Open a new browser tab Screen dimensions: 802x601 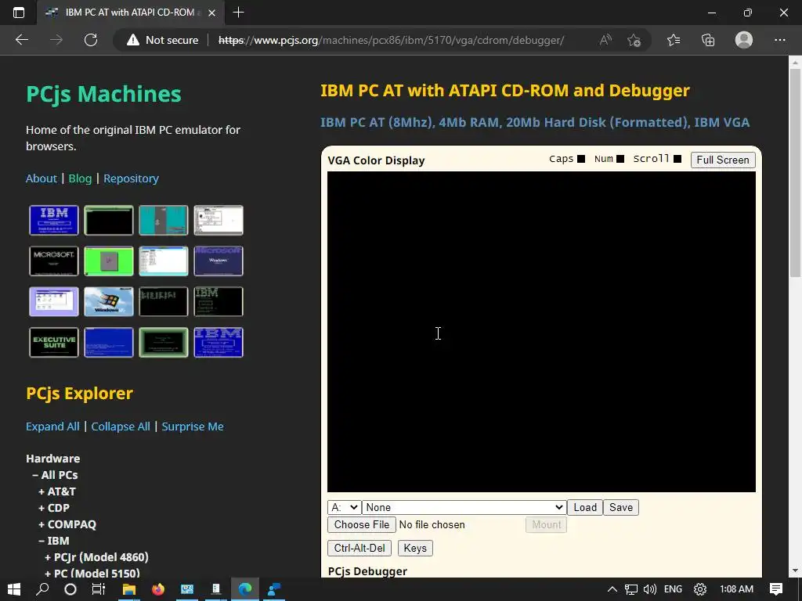coord(238,13)
